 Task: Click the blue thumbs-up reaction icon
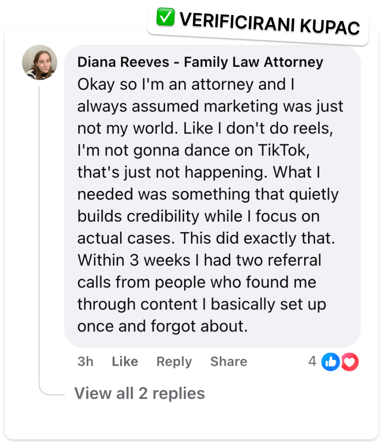pos(330,362)
